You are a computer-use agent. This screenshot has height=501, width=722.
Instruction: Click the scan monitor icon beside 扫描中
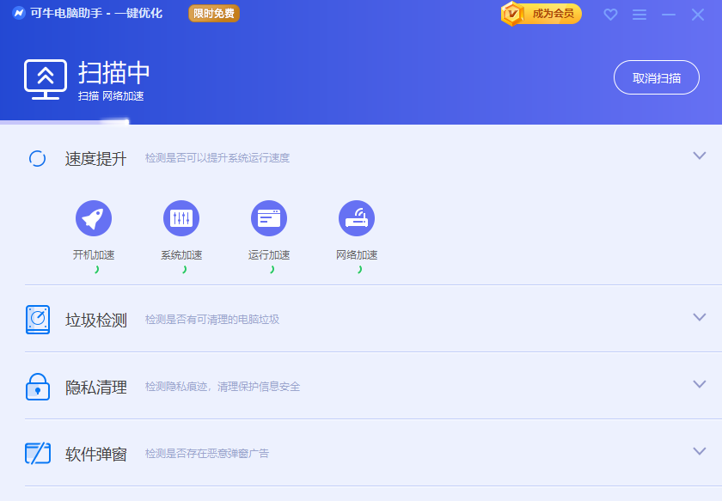tap(46, 79)
